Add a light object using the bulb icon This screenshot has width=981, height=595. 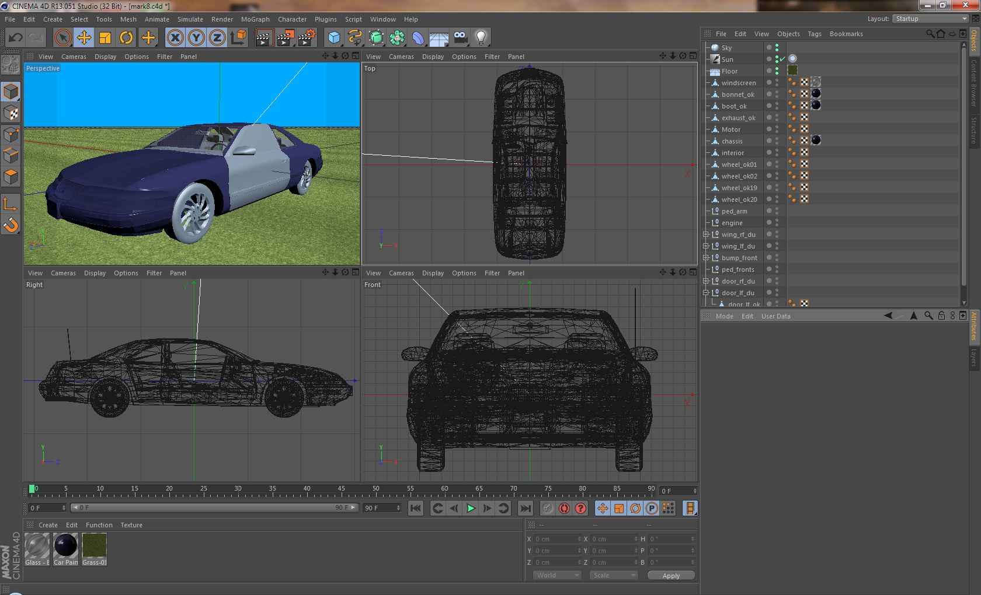(x=481, y=38)
